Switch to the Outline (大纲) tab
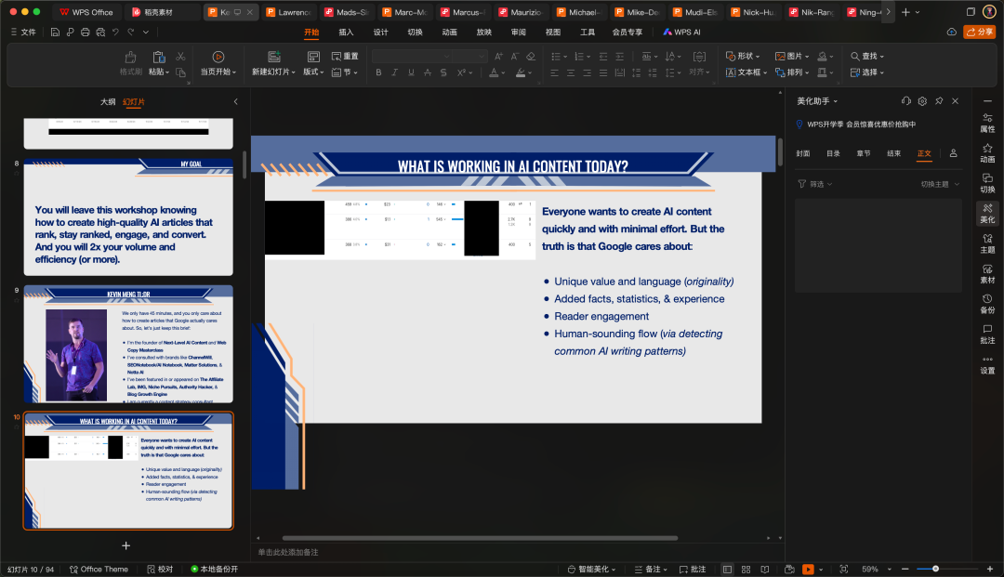Image resolution: width=1004 pixels, height=577 pixels. (108, 101)
